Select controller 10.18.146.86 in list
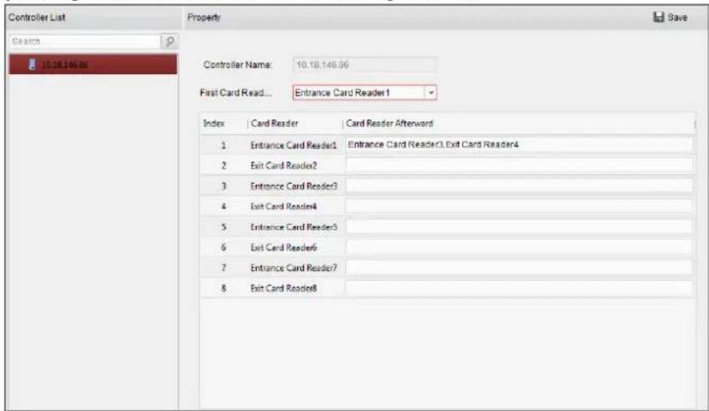 click(x=92, y=64)
